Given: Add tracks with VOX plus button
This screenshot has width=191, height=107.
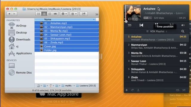Looking at the screenshot, I should tap(127, 90).
